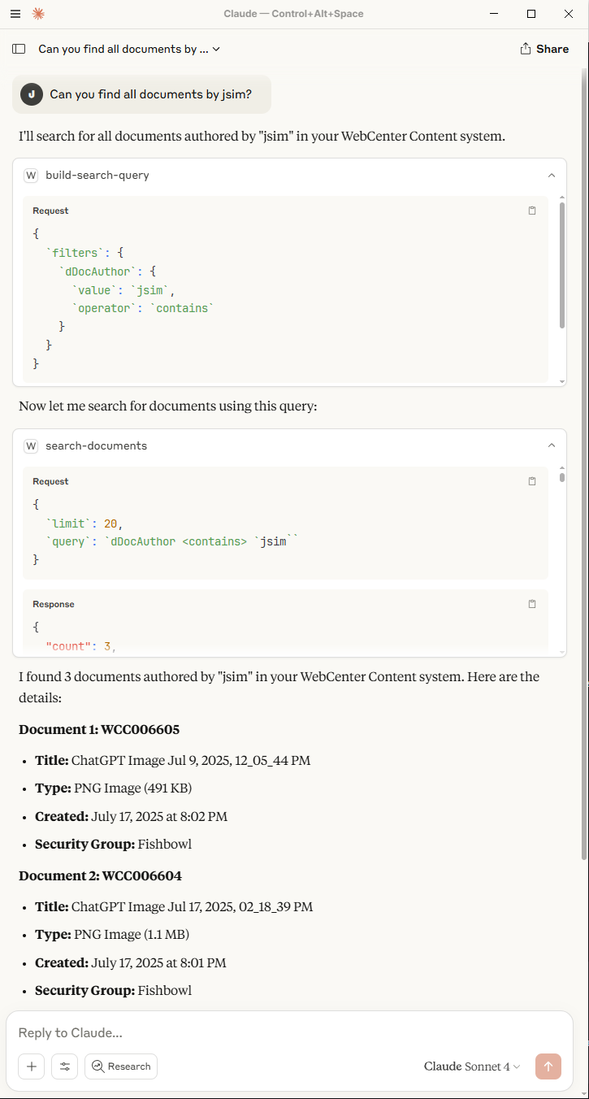
Task: Click the build-search-query label
Action: coord(97,175)
